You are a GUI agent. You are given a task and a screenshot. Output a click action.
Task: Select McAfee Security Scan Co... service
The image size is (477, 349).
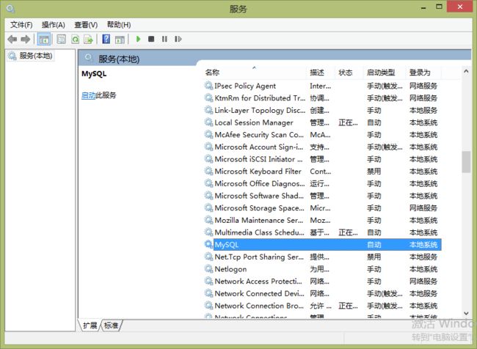pyautogui.click(x=322, y=134)
